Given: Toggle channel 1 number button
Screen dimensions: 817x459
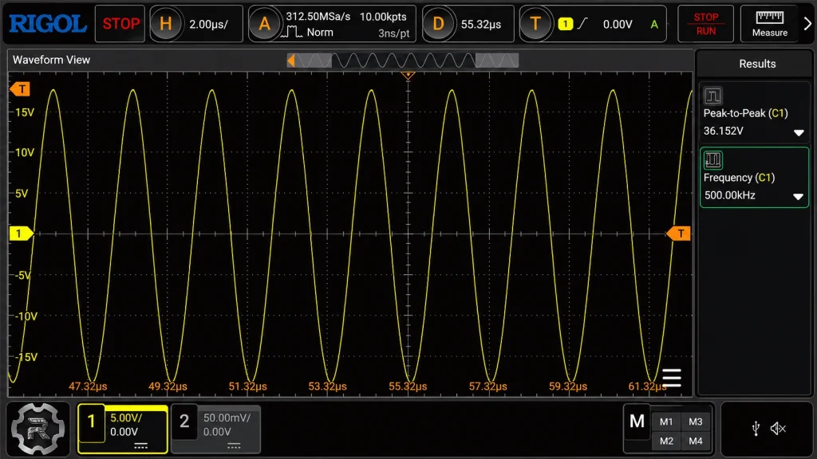Looking at the screenshot, I should point(91,422).
